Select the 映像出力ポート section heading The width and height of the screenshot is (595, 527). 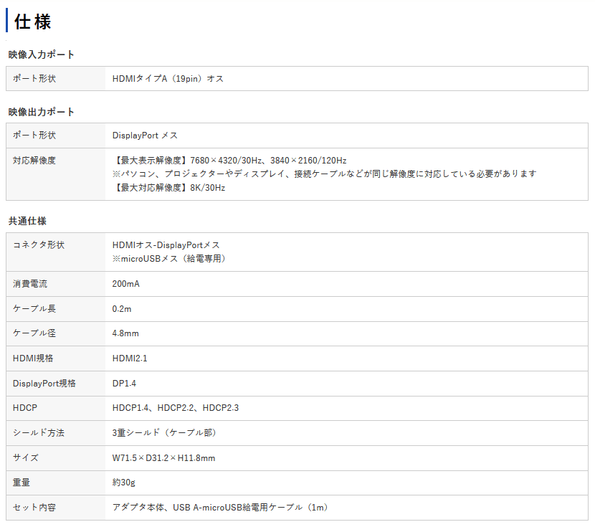41,112
